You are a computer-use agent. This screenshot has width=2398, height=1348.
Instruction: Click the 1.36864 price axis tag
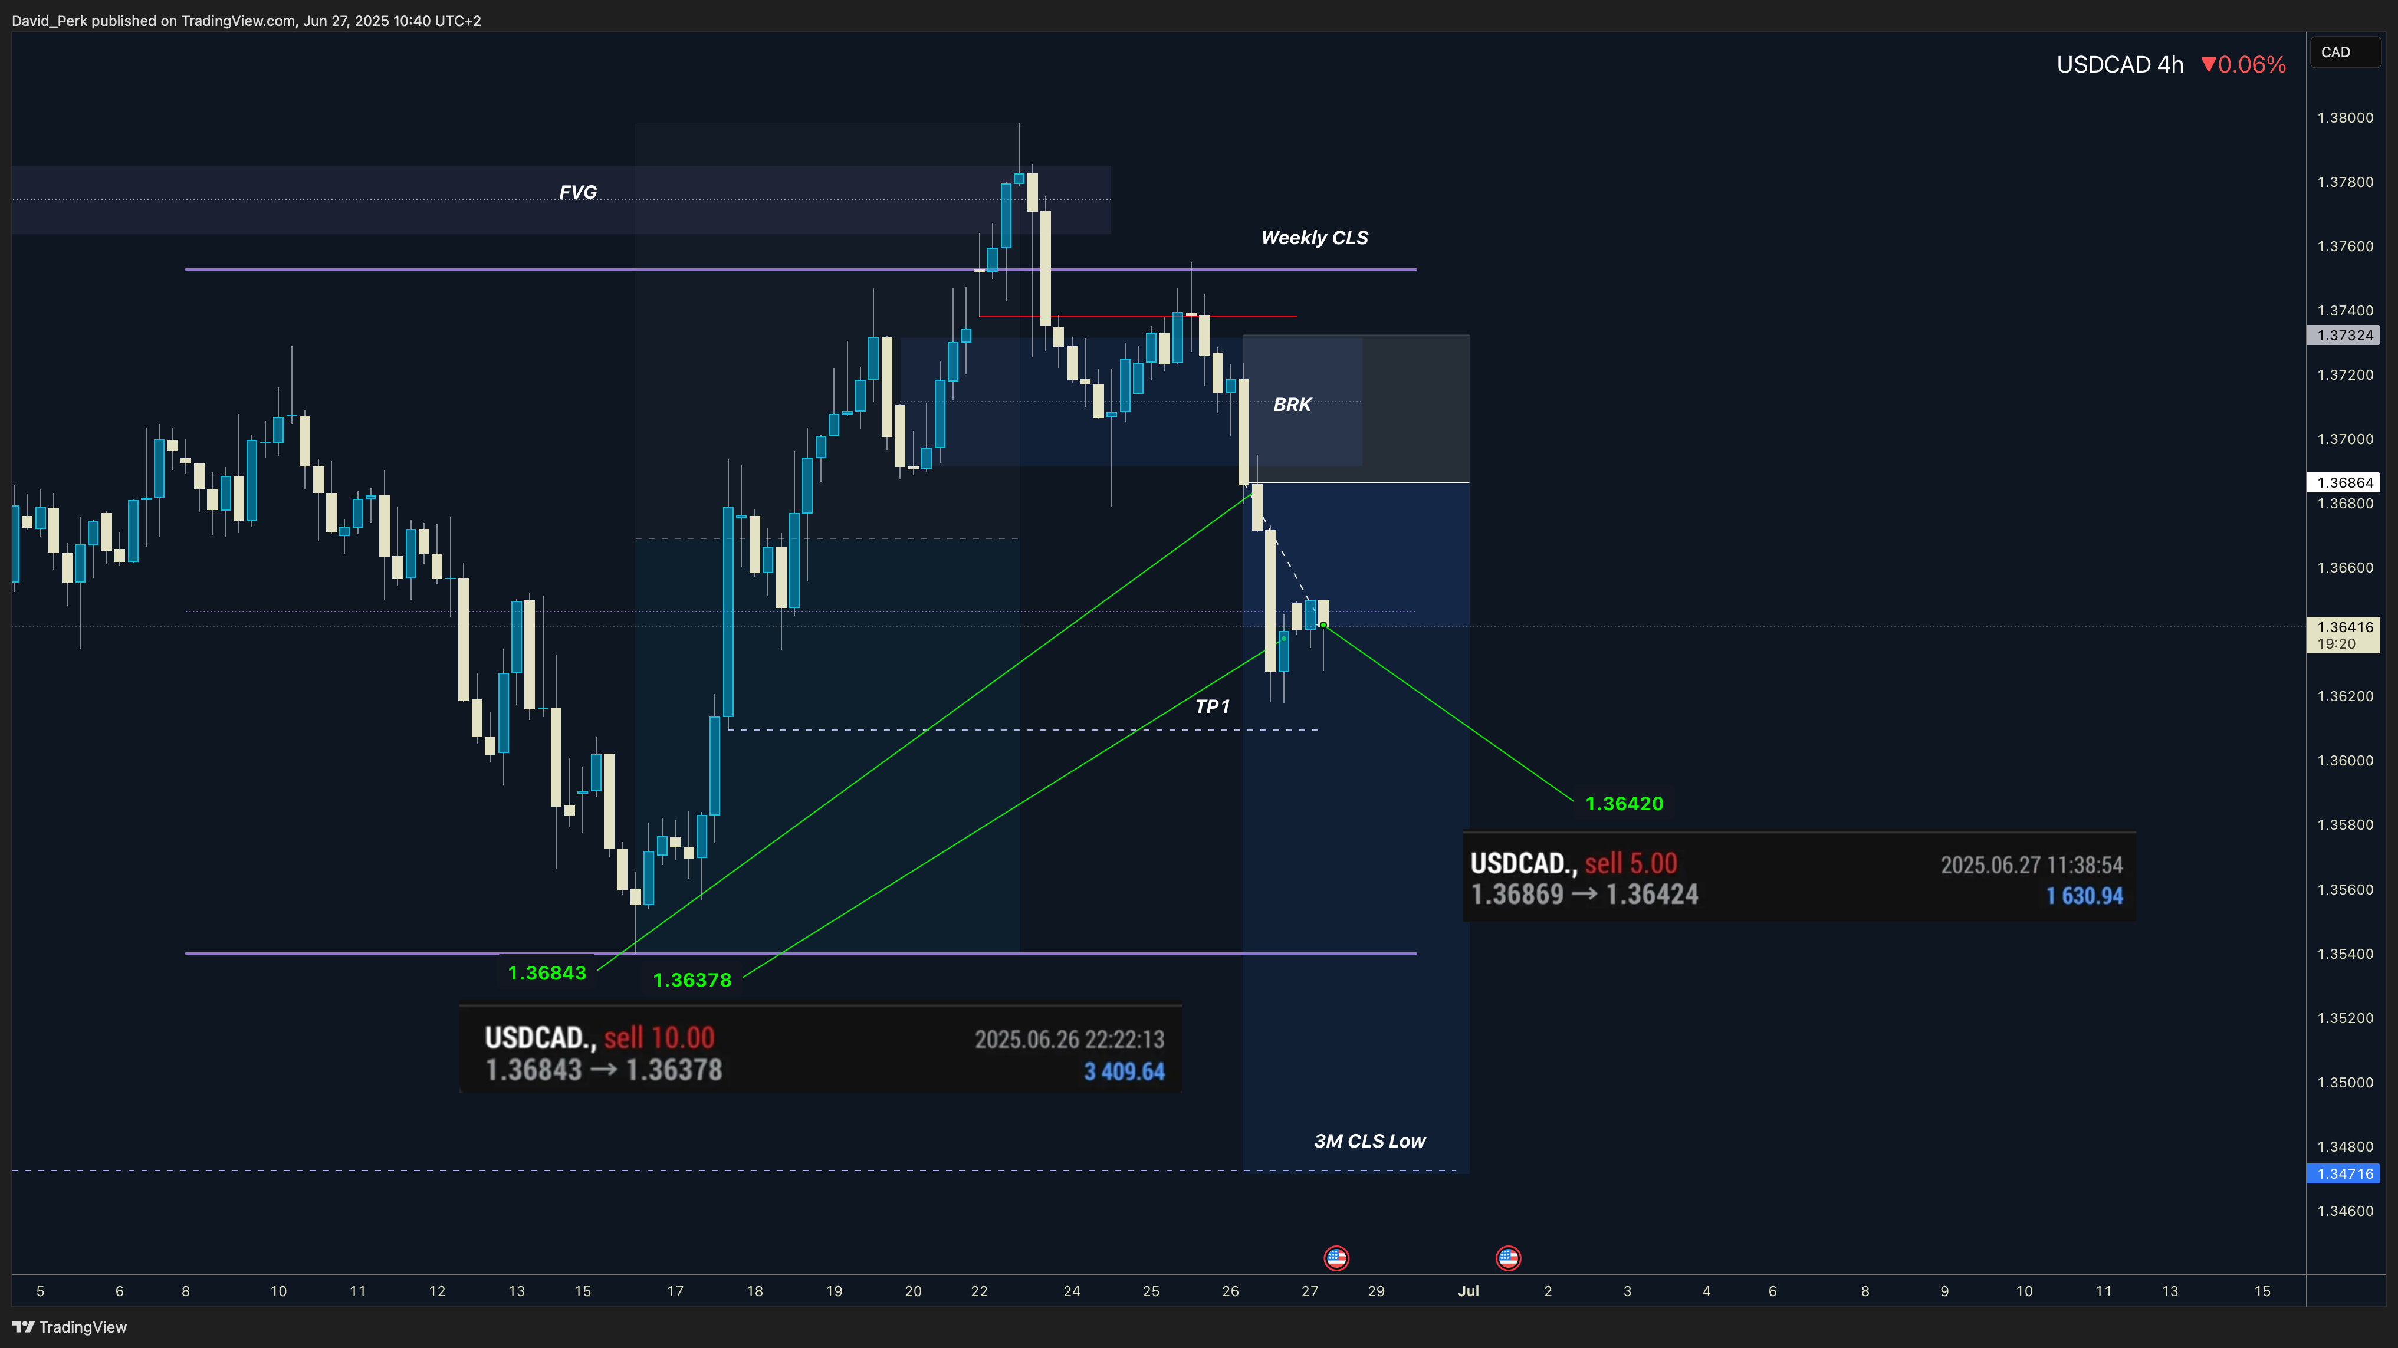pyautogui.click(x=2344, y=482)
